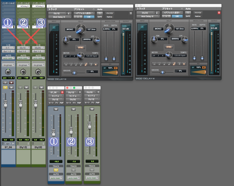Toggle triplet modifier in Dly2右 plug-in
The height and width of the screenshot is (186, 234).
click(179, 64)
